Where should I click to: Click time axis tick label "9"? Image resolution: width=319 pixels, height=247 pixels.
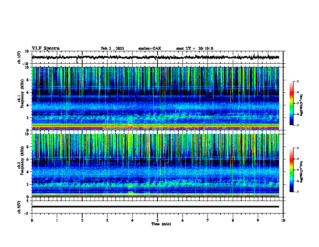click(258, 220)
